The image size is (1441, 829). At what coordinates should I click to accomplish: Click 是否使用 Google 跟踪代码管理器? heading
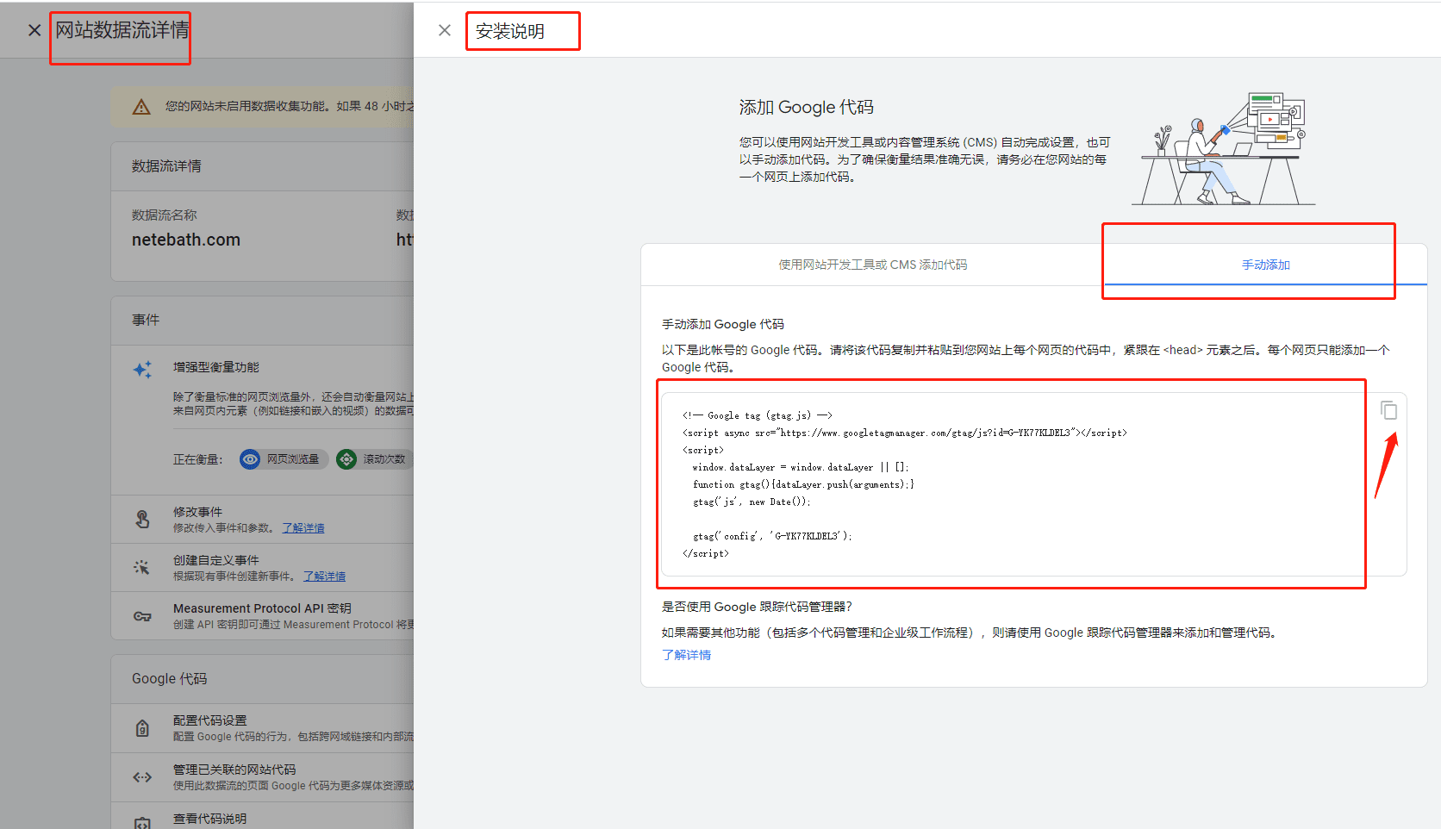(757, 607)
